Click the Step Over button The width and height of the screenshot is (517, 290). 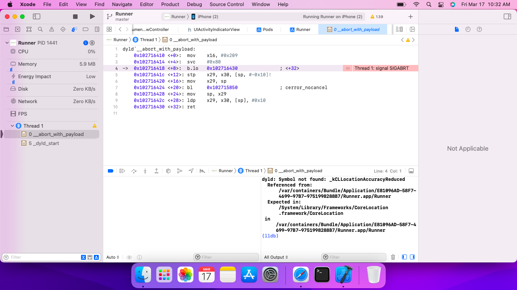pos(134,171)
